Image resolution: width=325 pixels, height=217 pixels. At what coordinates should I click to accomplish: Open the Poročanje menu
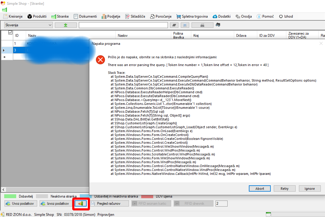[x=161, y=16]
